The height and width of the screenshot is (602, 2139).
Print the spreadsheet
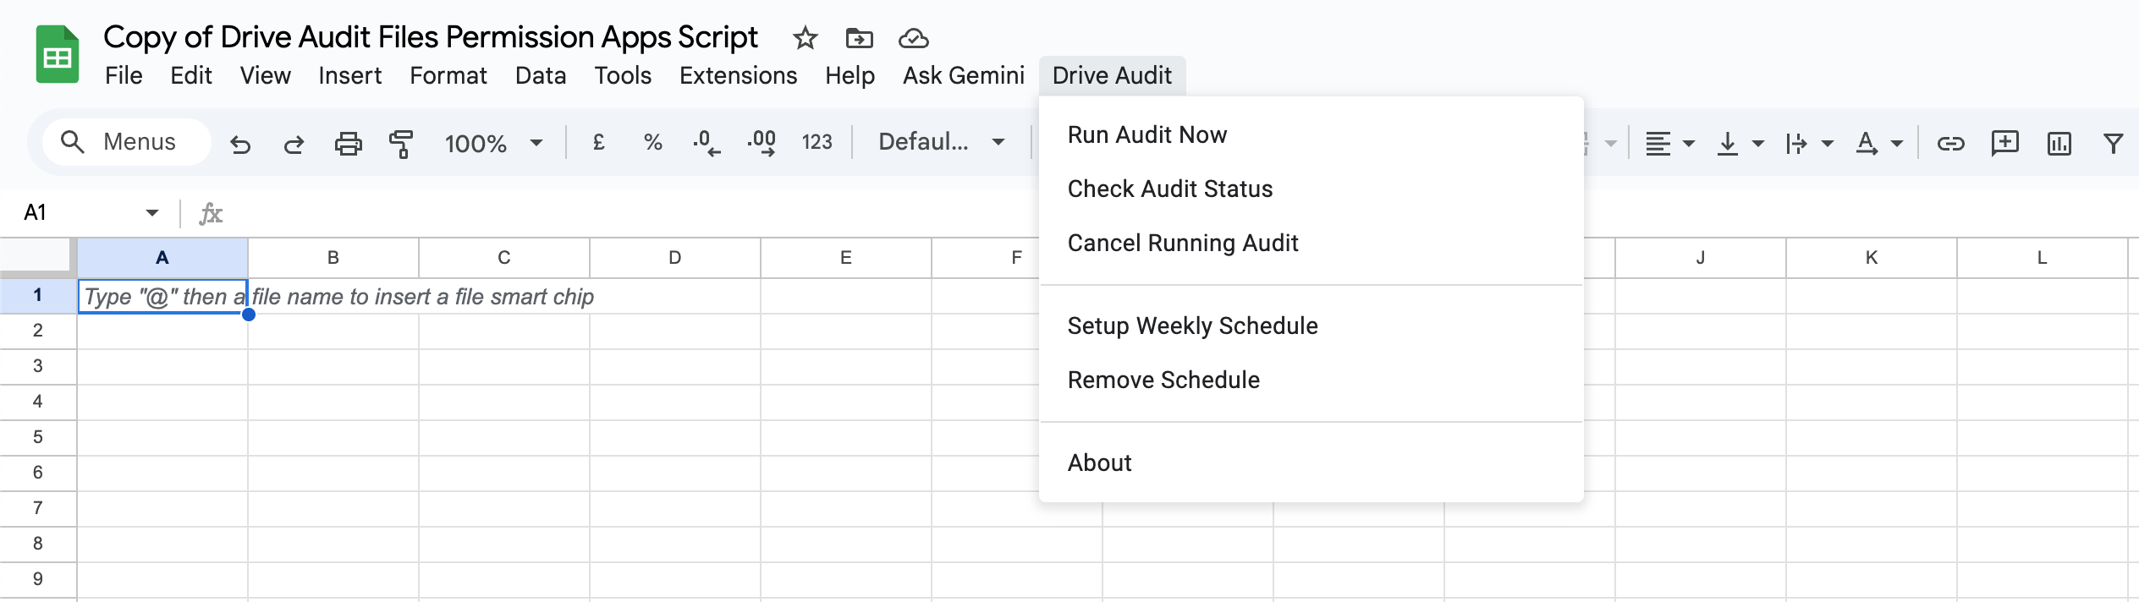(348, 143)
